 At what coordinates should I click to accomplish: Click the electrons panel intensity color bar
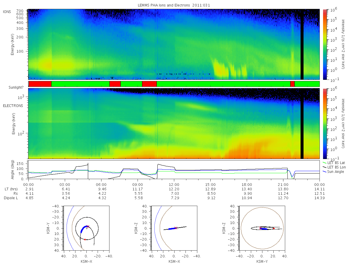(325, 124)
